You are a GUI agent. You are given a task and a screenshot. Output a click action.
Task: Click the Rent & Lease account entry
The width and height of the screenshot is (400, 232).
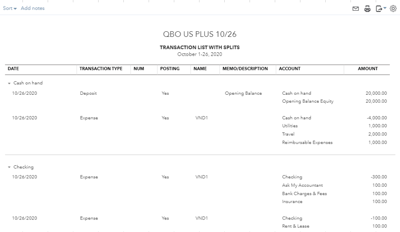pos(295,226)
